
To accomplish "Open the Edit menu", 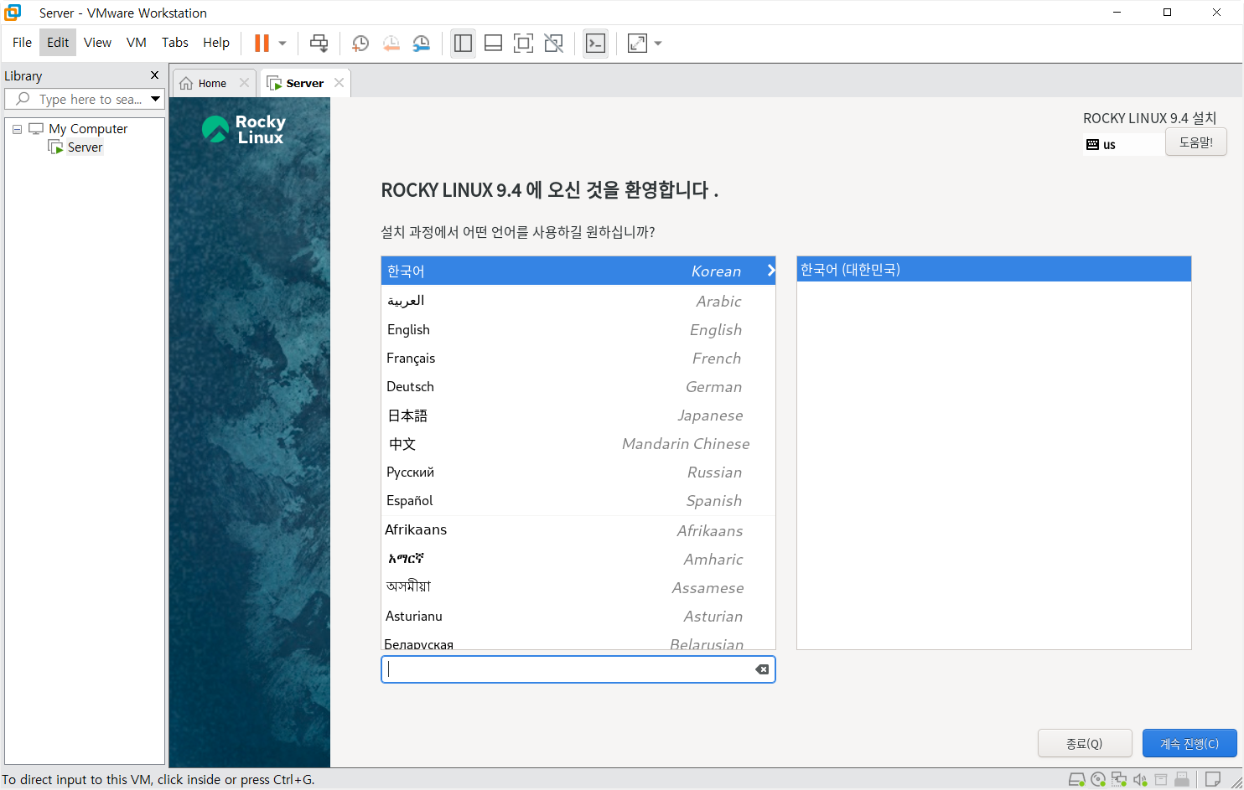I will pos(58,43).
